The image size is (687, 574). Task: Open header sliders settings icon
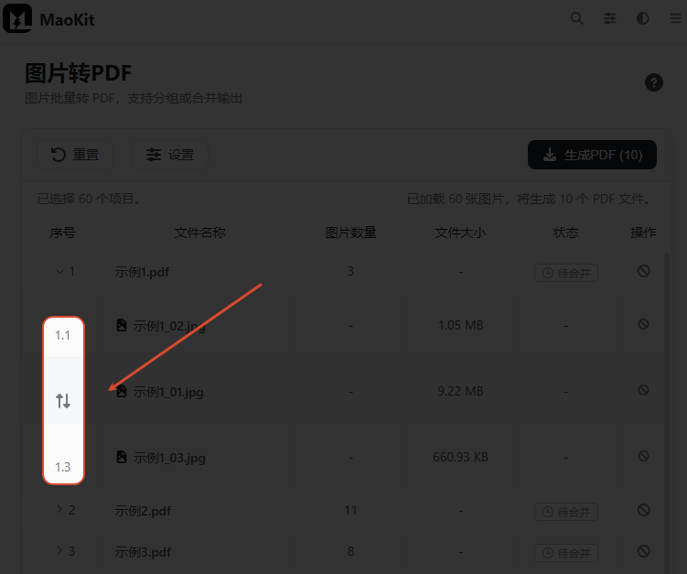(609, 18)
